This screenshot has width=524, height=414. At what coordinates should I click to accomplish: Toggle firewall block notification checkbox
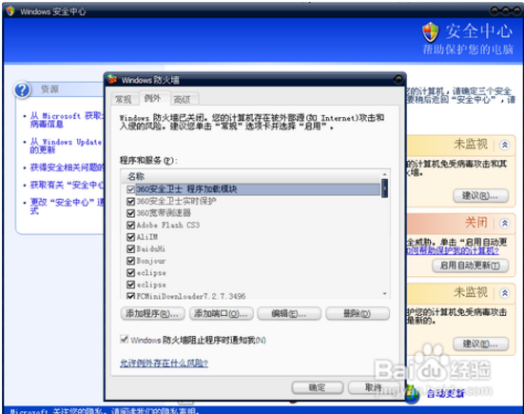click(125, 340)
